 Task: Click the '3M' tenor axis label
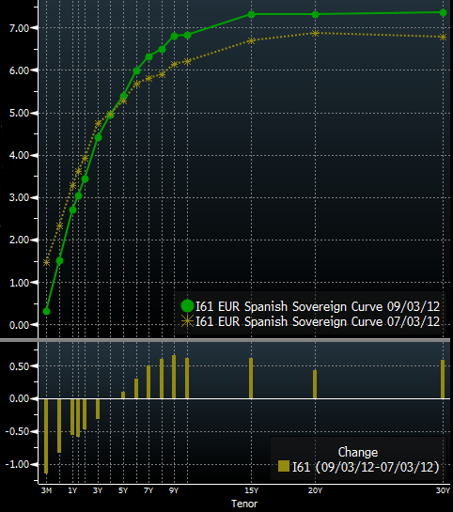[x=46, y=490]
